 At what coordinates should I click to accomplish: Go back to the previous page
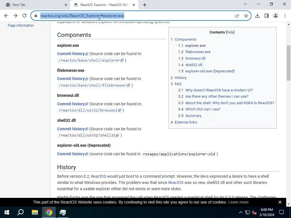pos(6,16)
